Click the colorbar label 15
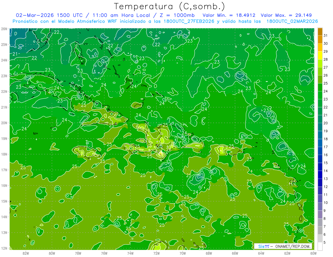This screenshot has height=257, width=333. (x=326, y=163)
